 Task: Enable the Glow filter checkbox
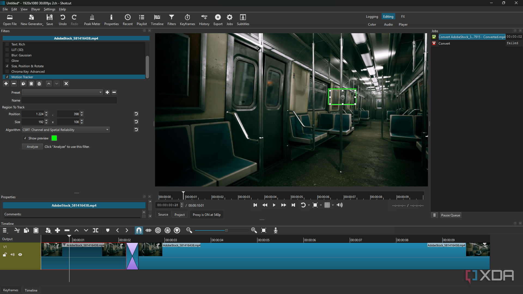pyautogui.click(x=7, y=61)
